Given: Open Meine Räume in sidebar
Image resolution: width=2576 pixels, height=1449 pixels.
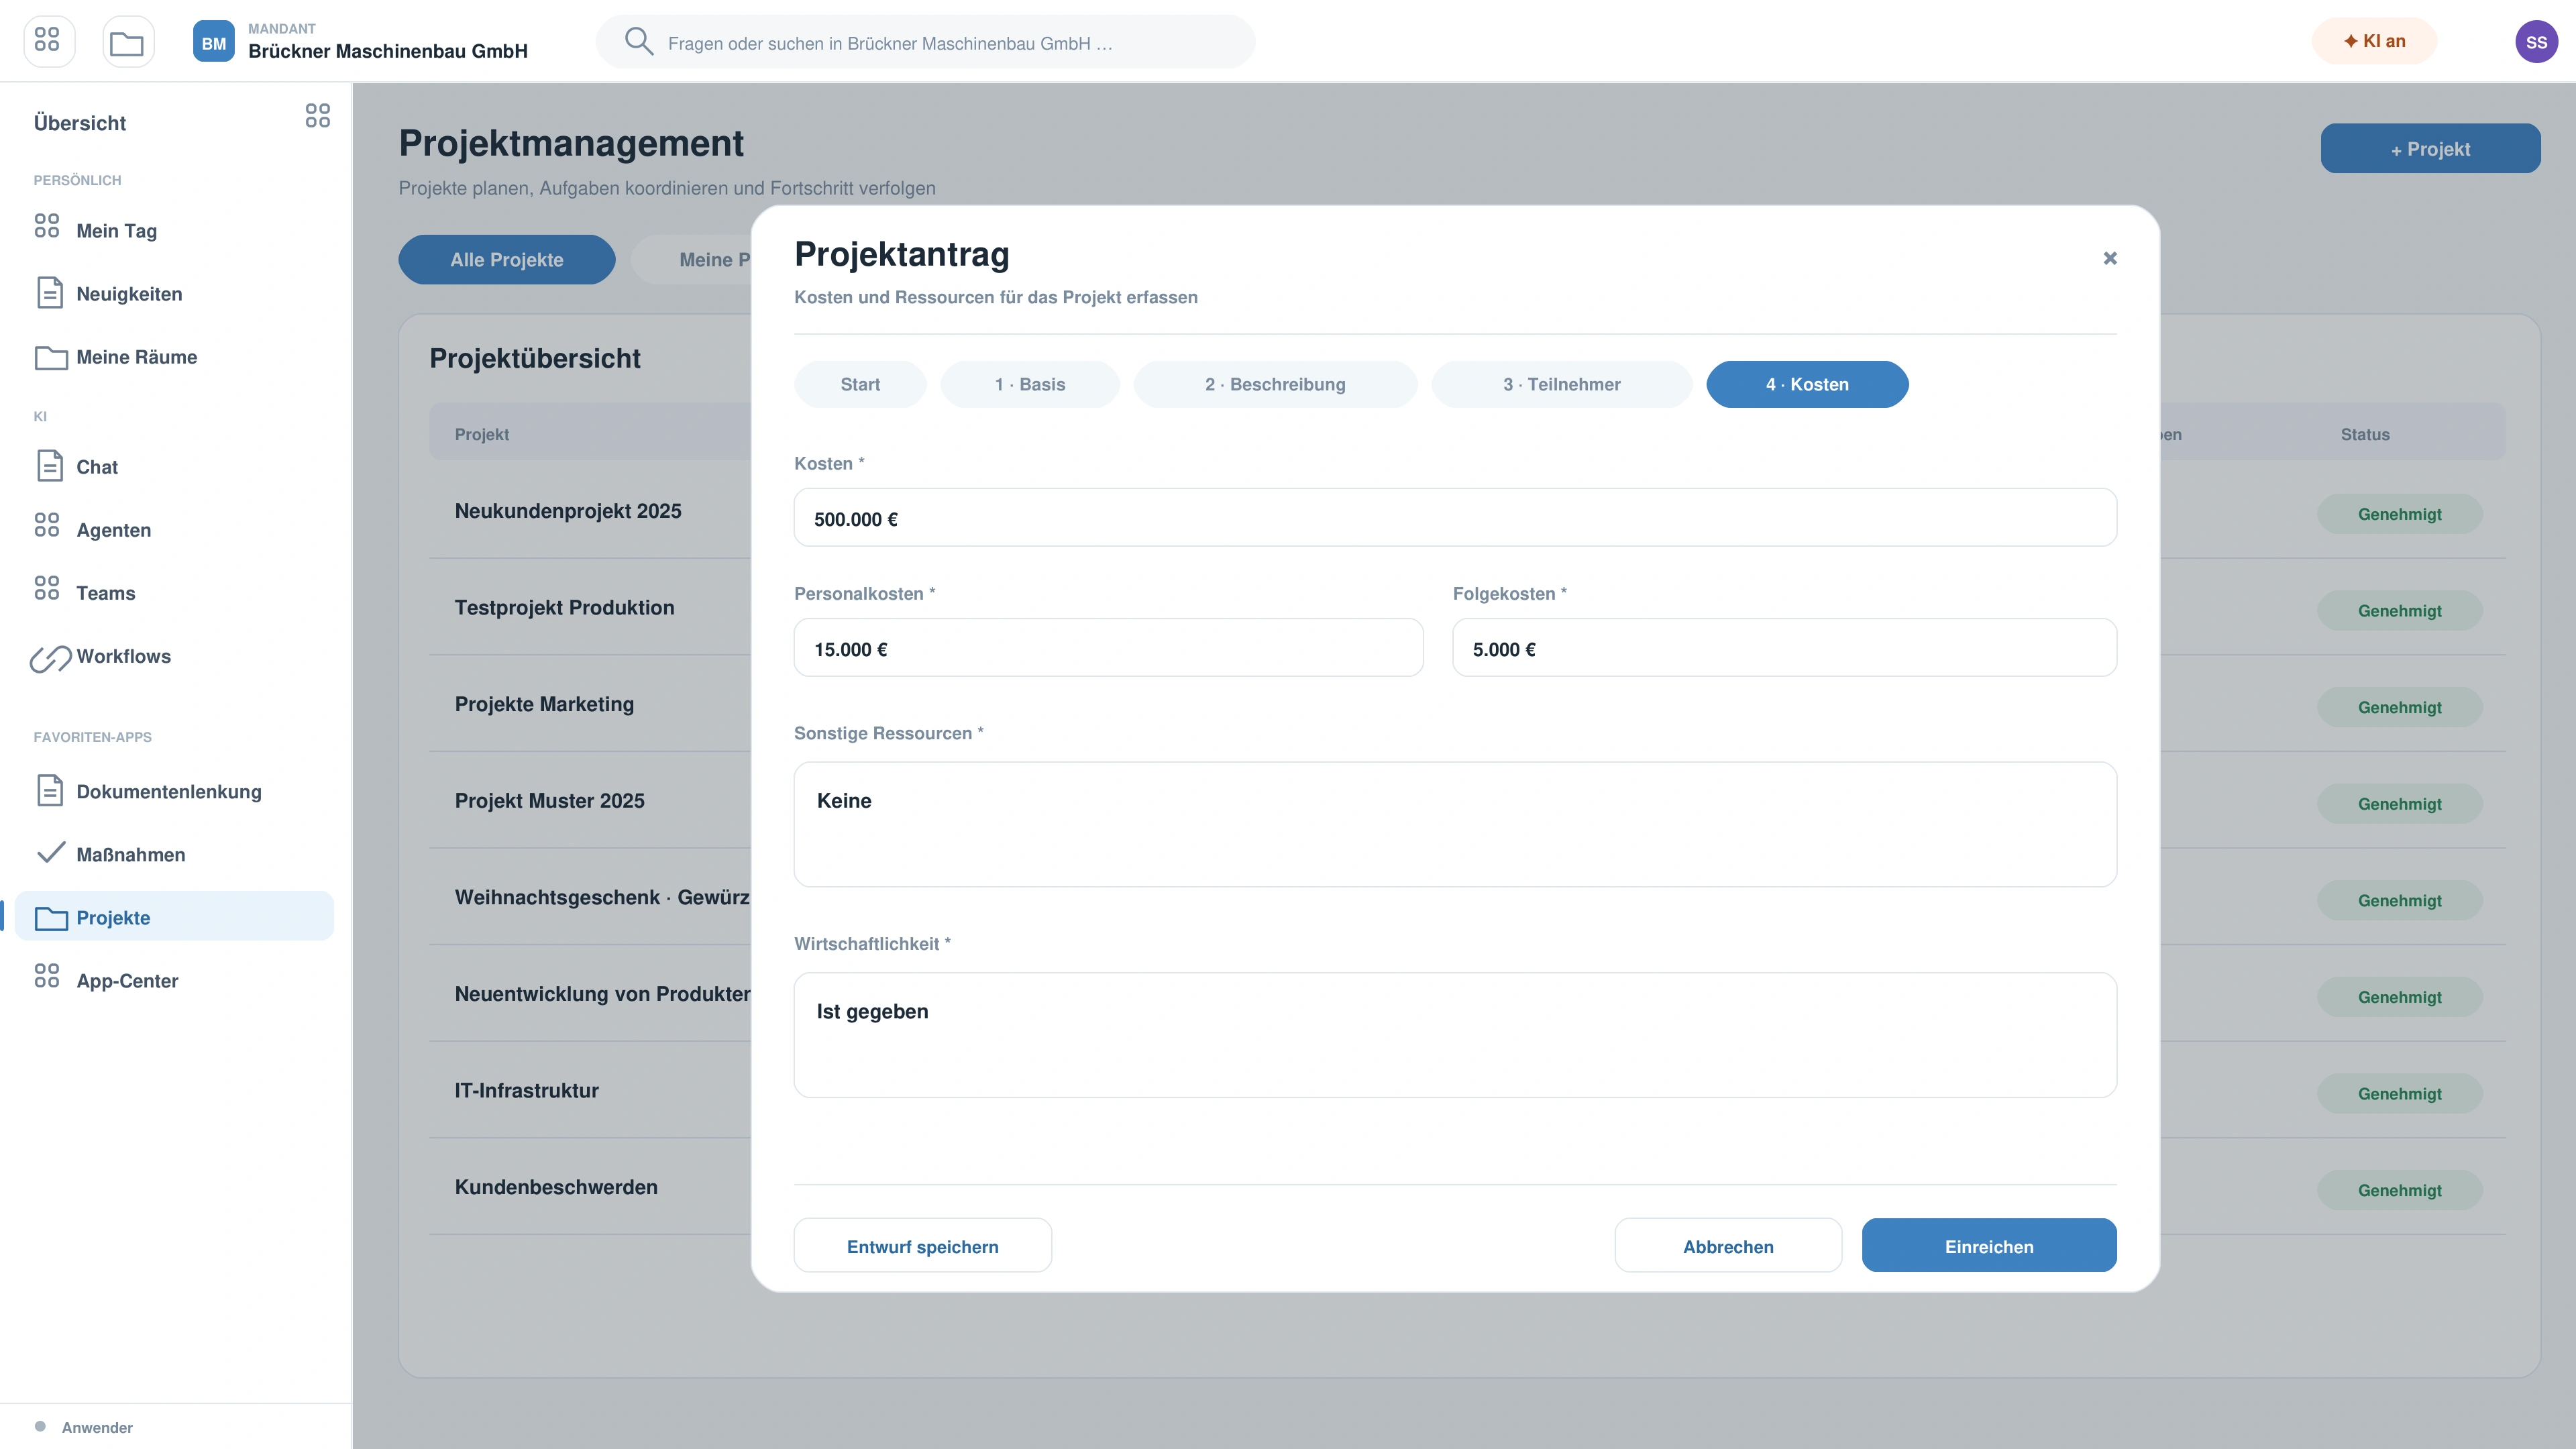Looking at the screenshot, I should 174,356.
